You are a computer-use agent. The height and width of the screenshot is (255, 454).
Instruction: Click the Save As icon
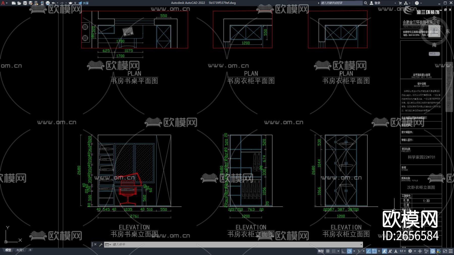[x=31, y=3]
